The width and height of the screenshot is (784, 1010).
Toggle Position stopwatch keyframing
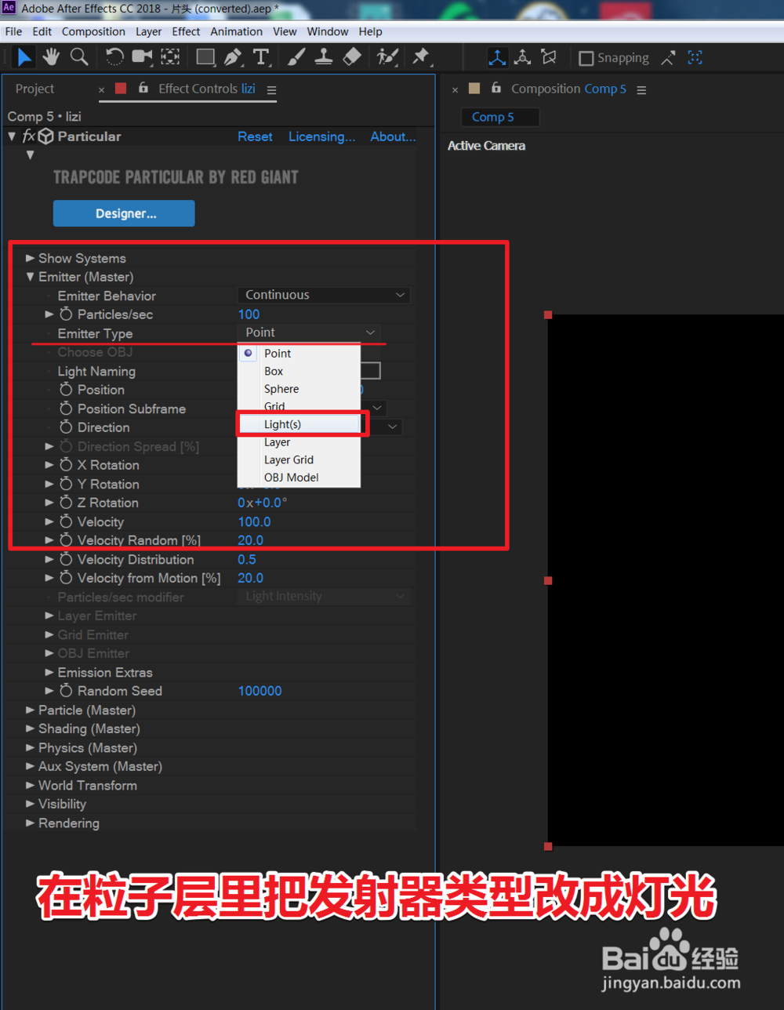click(66, 390)
